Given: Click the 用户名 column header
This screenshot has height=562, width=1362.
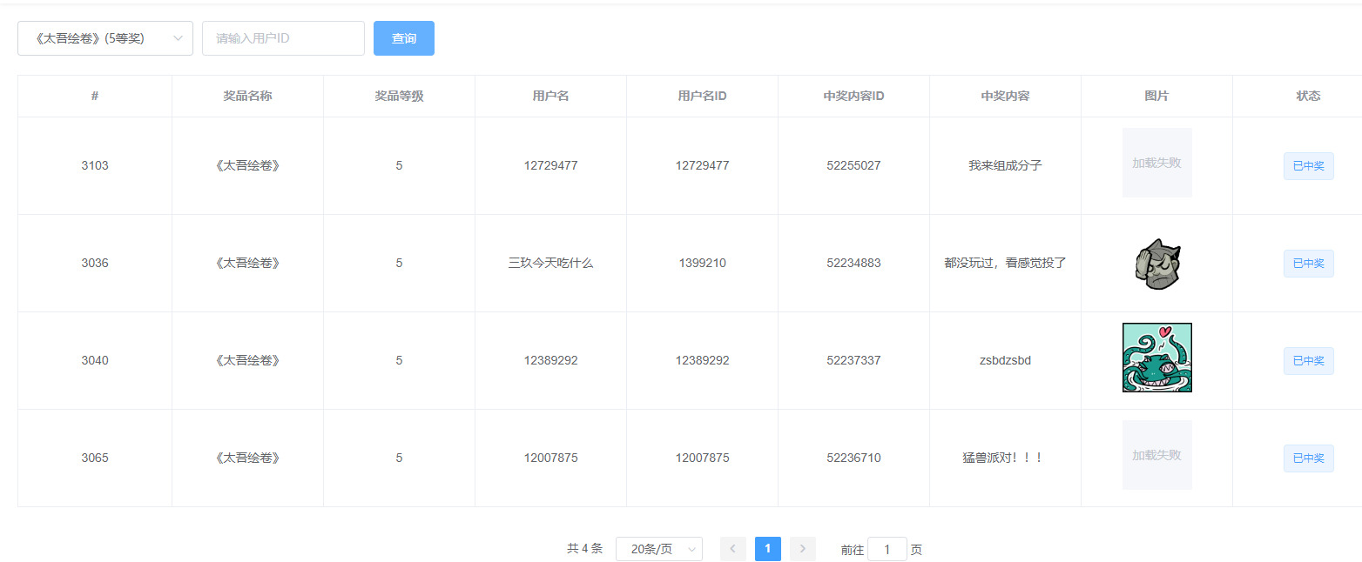Looking at the screenshot, I should point(550,96).
